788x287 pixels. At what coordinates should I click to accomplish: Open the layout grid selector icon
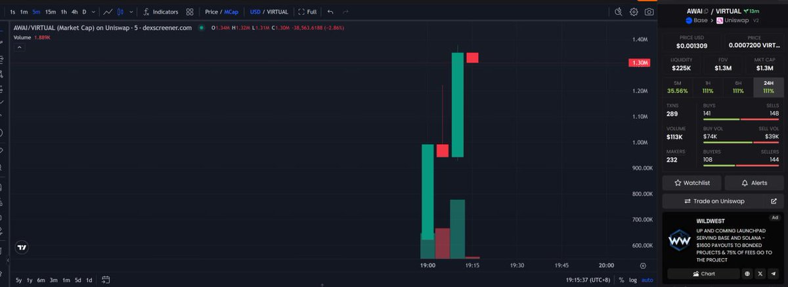[x=190, y=12]
